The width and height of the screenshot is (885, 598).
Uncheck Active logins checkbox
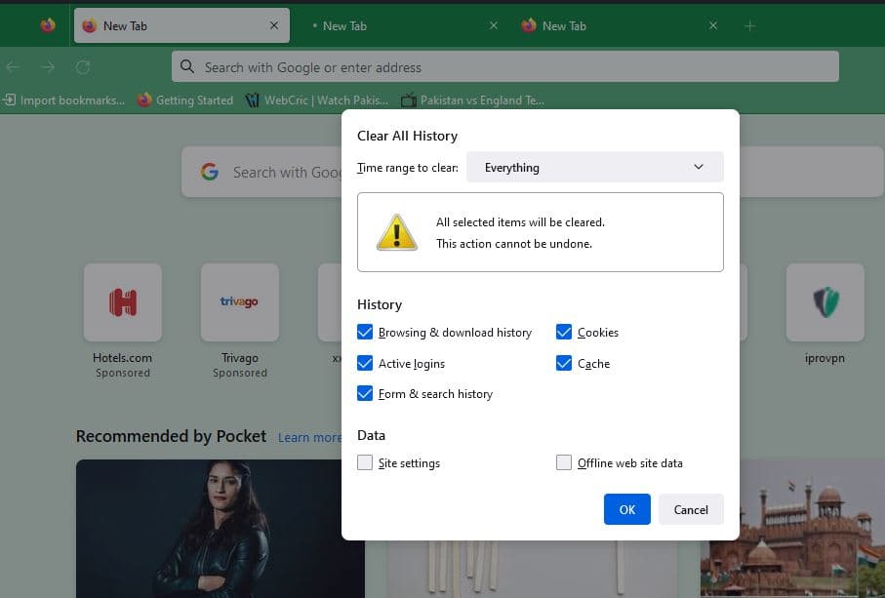[x=365, y=363]
